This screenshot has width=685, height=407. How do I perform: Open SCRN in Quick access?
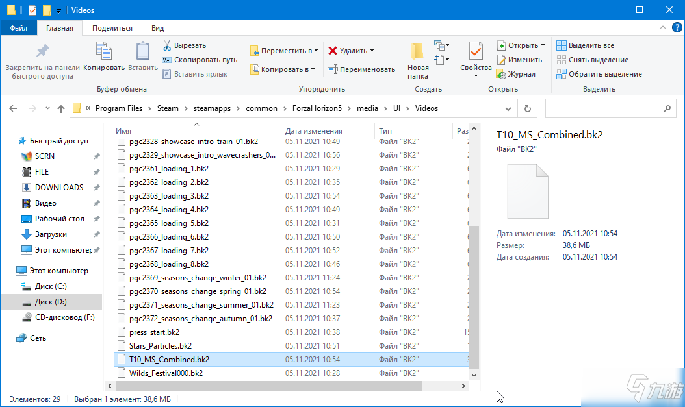[x=45, y=156]
